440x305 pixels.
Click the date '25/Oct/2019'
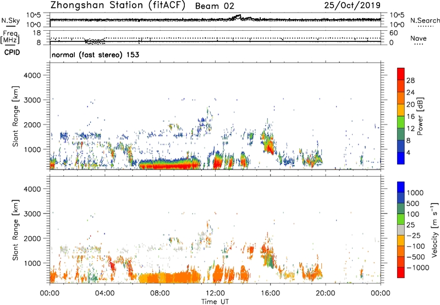point(352,6)
